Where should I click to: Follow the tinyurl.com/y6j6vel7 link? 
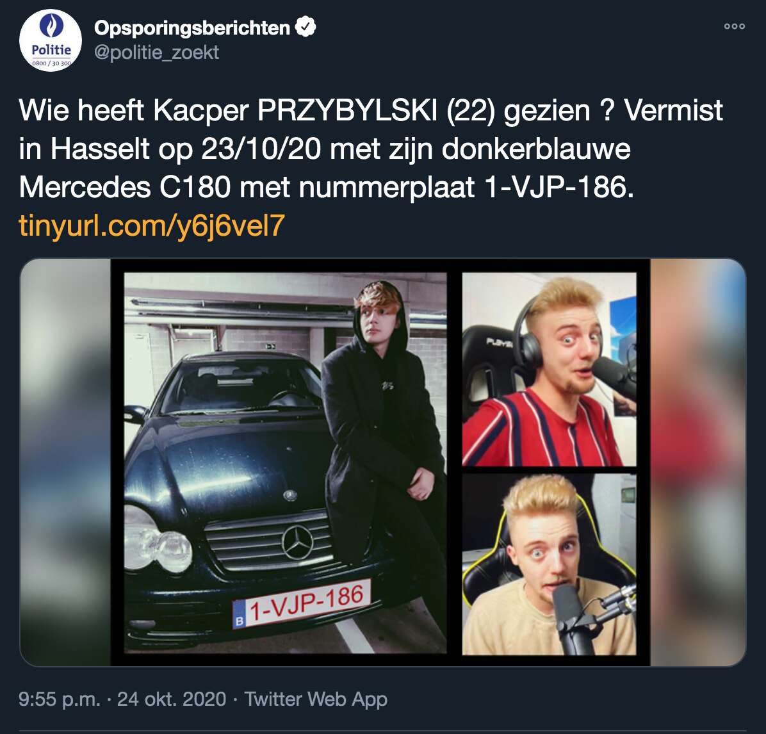[x=151, y=225]
